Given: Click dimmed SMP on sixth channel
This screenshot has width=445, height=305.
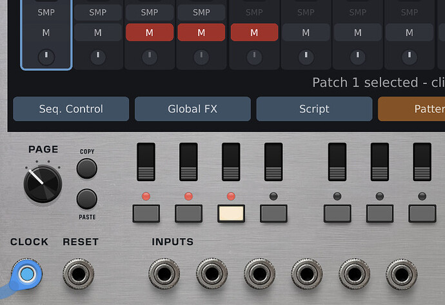Looking at the screenshot, I should [306, 12].
